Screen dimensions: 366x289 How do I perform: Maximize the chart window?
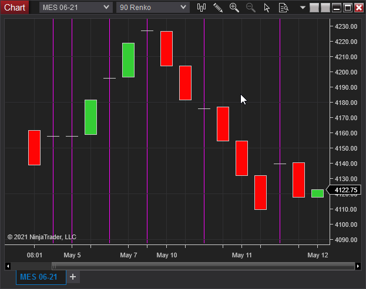coord(348,8)
